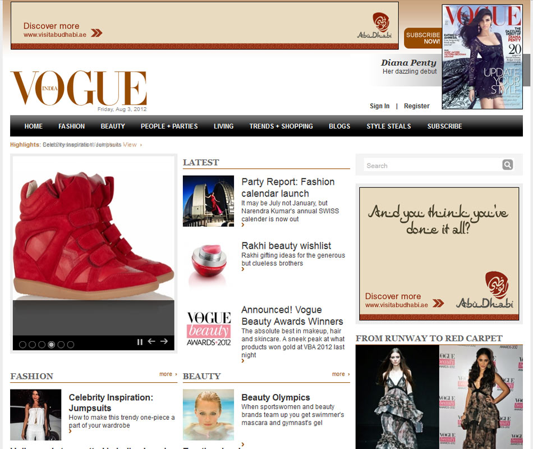Open Celebrity Inspiration: Jumpsuits article

(x=111, y=403)
